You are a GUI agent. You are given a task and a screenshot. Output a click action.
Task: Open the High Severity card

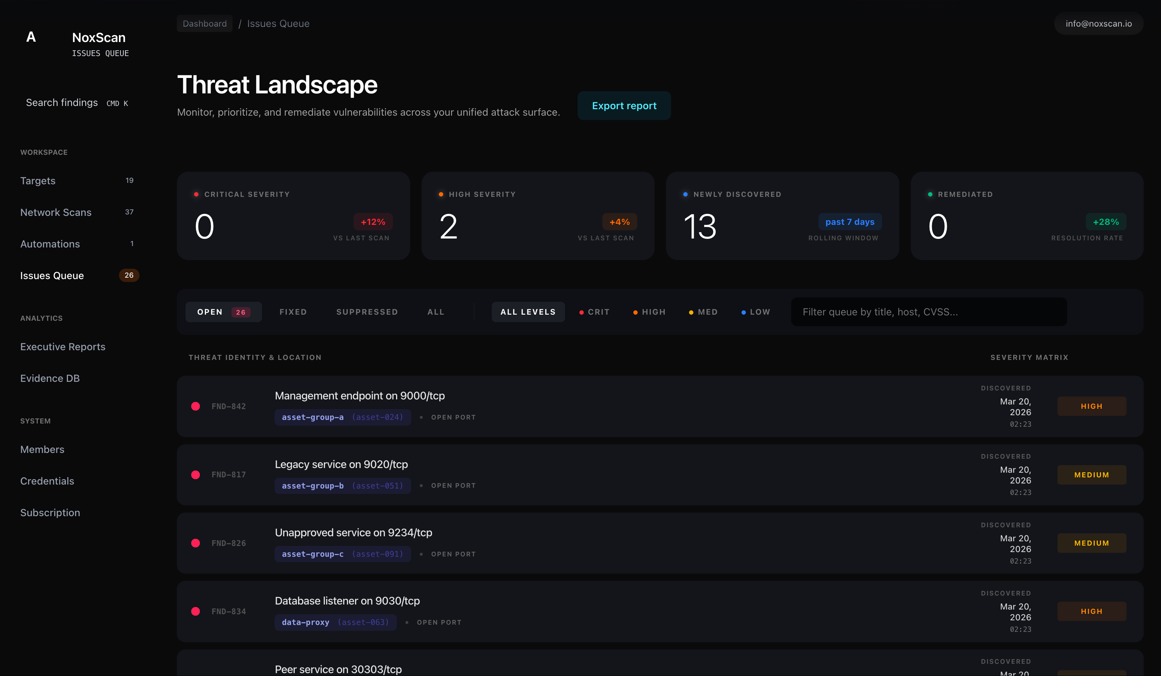click(538, 216)
